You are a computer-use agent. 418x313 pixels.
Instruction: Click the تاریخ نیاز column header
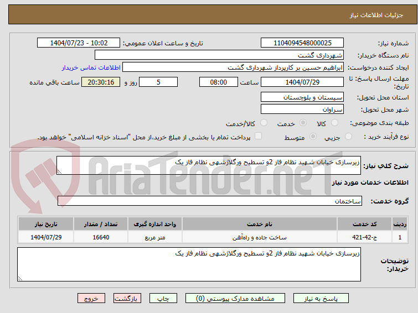click(46, 224)
